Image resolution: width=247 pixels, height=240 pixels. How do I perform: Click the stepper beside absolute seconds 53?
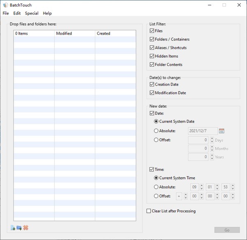click(233, 187)
